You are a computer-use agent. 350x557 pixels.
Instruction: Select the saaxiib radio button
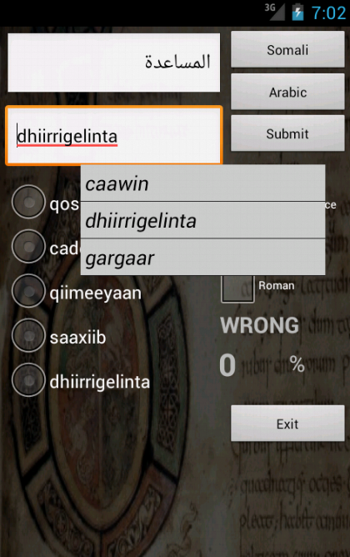click(x=29, y=336)
